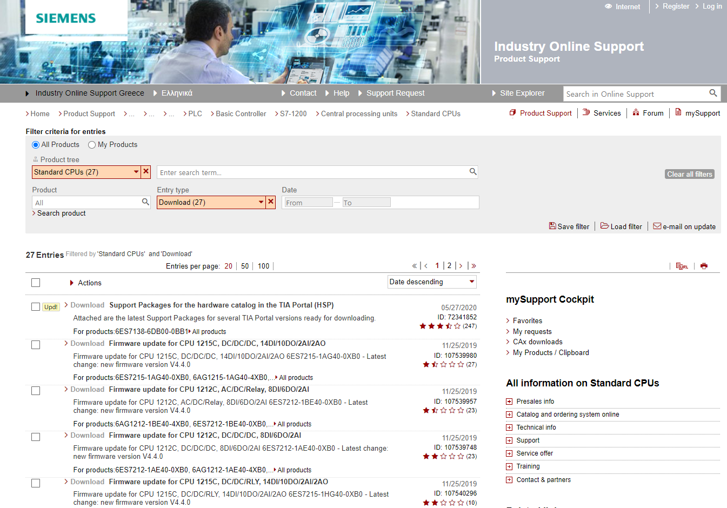The width and height of the screenshot is (727, 508).
Task: Click Search product link
Action: pyautogui.click(x=61, y=213)
